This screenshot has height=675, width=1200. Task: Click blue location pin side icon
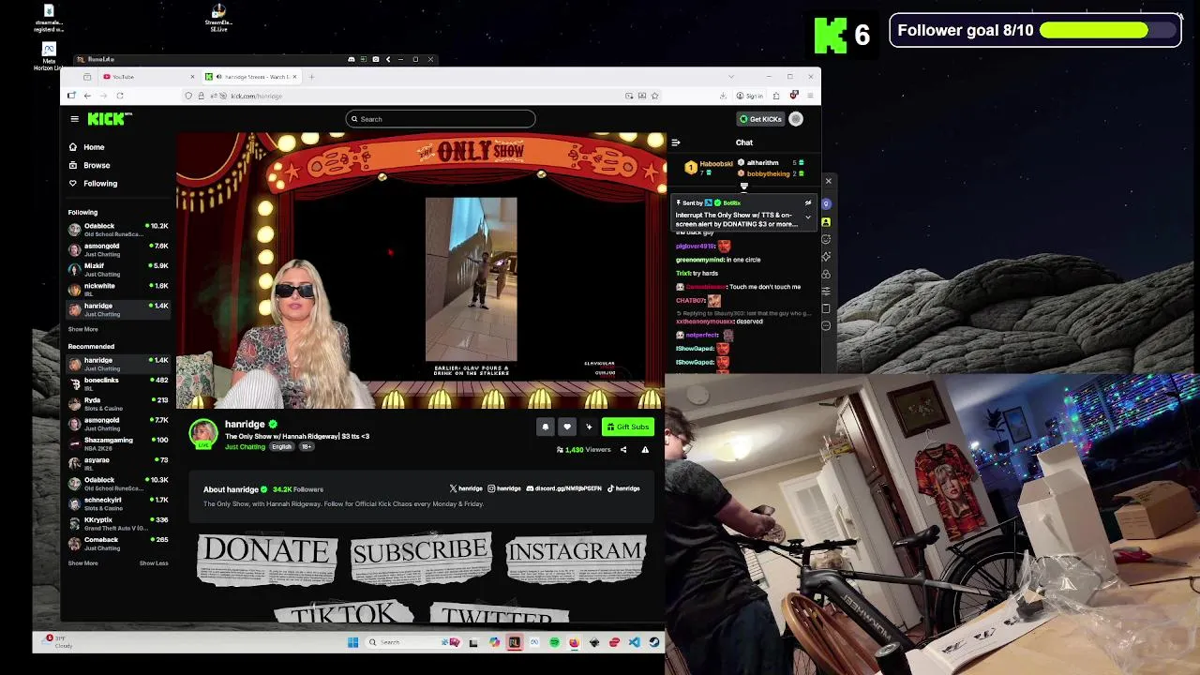(x=826, y=203)
